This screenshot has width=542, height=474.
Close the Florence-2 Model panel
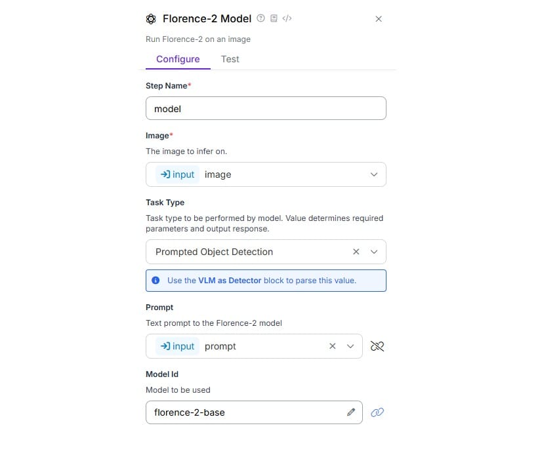click(379, 19)
